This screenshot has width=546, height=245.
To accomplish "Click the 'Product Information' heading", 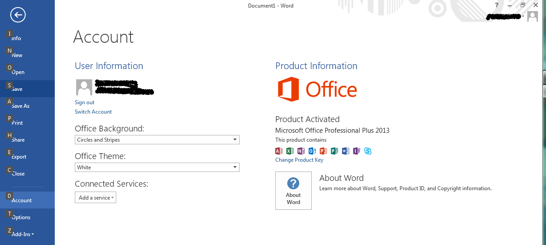I will 316,66.
